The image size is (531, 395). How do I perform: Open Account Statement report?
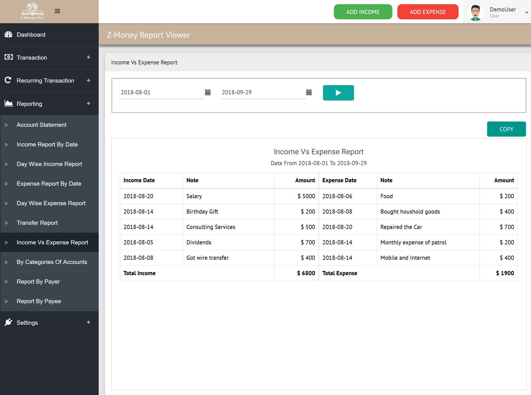49,125
